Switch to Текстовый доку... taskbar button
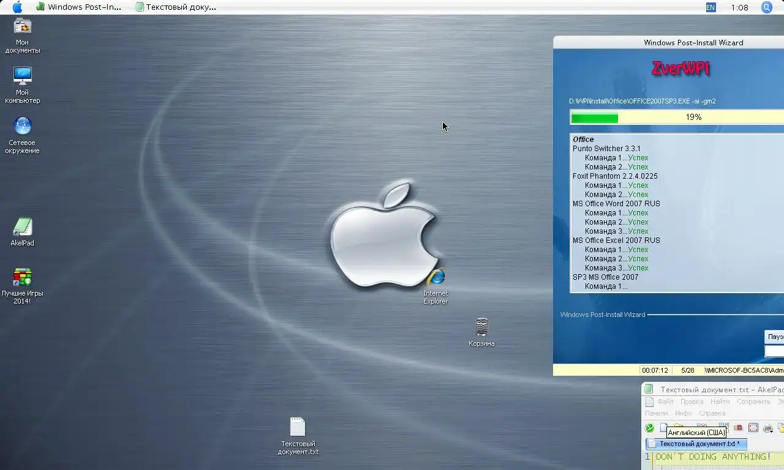This screenshot has width=784, height=470. point(176,7)
